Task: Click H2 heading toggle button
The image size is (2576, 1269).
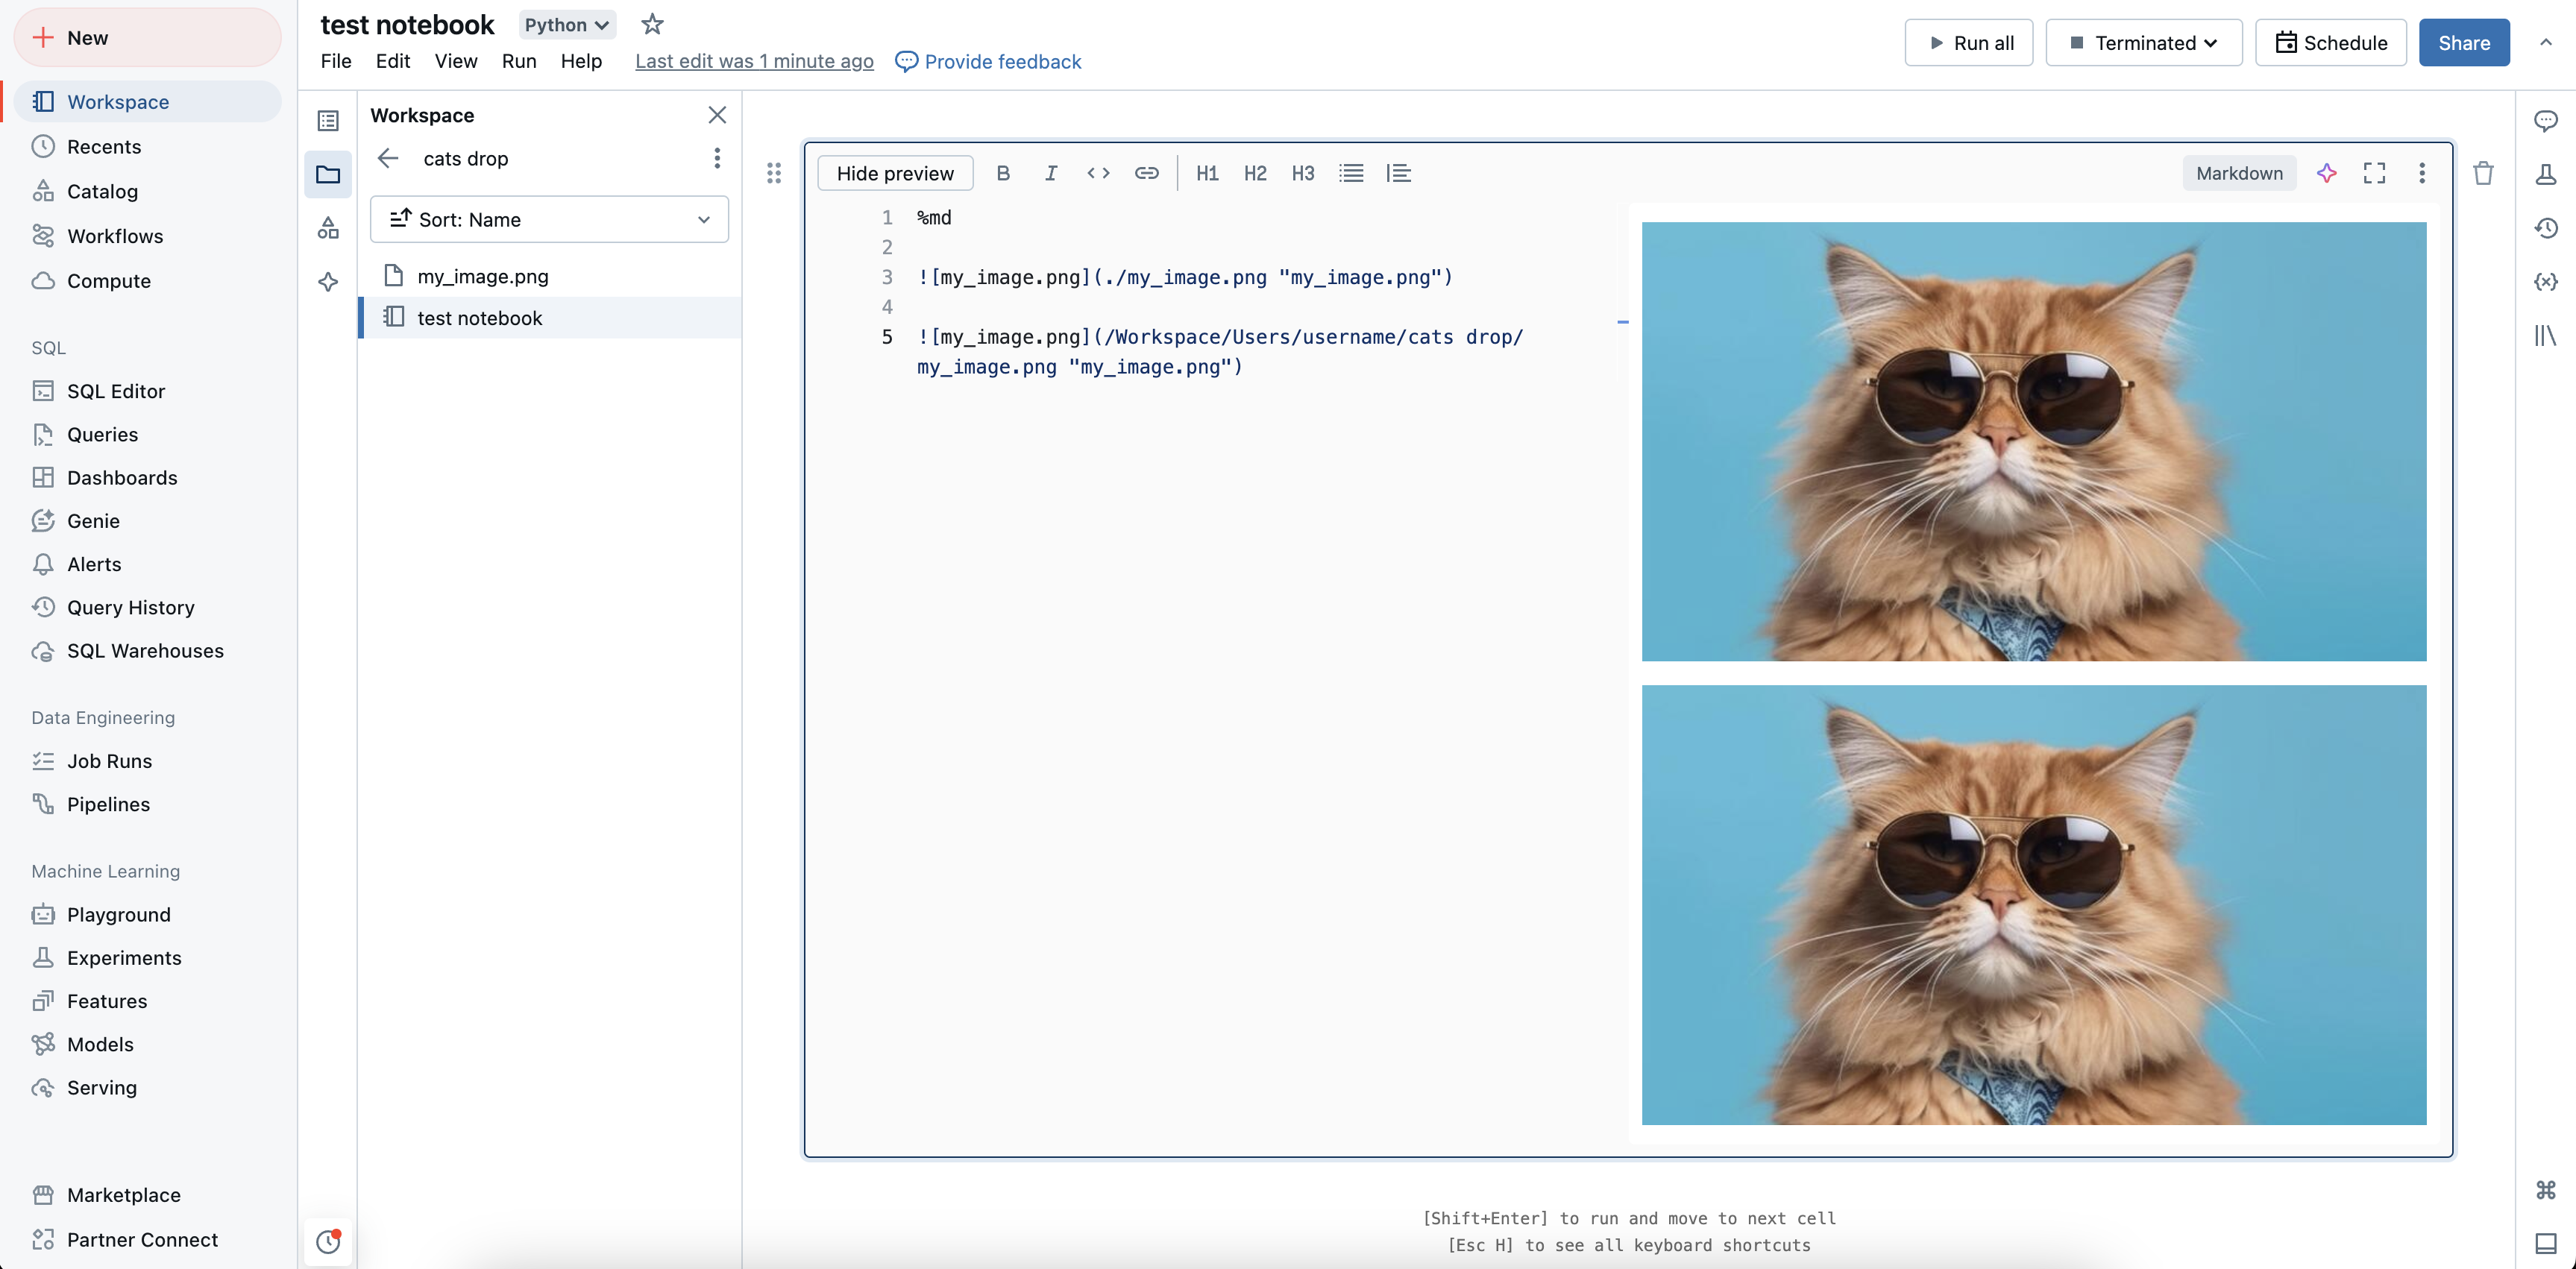Action: click(1254, 174)
